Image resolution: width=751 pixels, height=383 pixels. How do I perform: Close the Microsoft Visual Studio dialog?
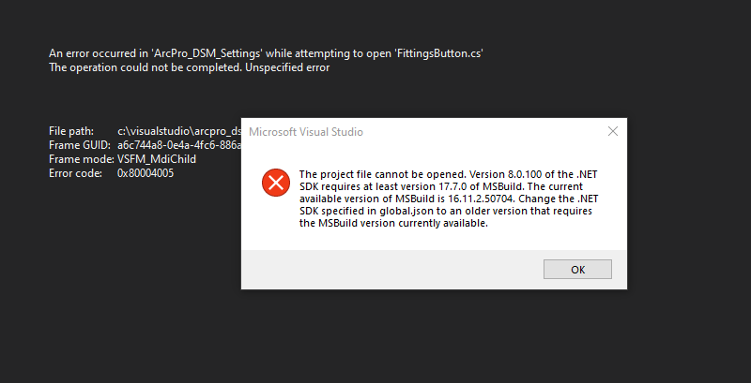click(x=612, y=132)
